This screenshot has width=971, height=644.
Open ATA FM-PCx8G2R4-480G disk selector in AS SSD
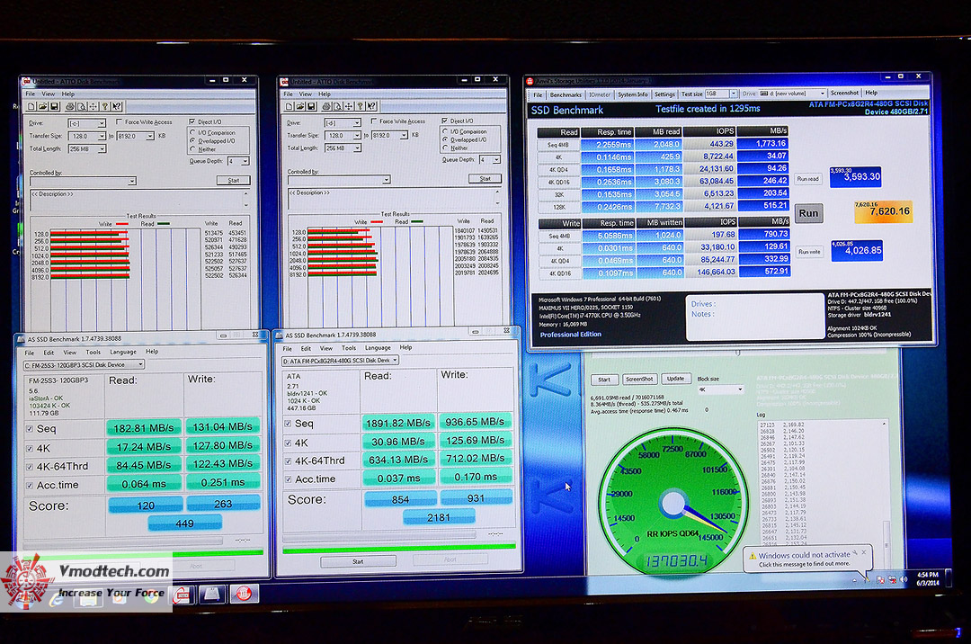point(341,361)
